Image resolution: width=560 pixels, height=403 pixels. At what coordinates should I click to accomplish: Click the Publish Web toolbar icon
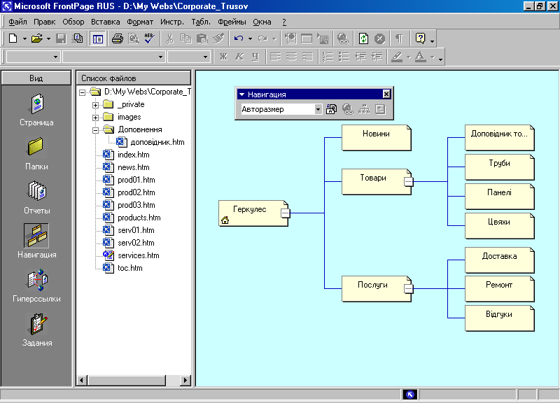click(x=77, y=38)
